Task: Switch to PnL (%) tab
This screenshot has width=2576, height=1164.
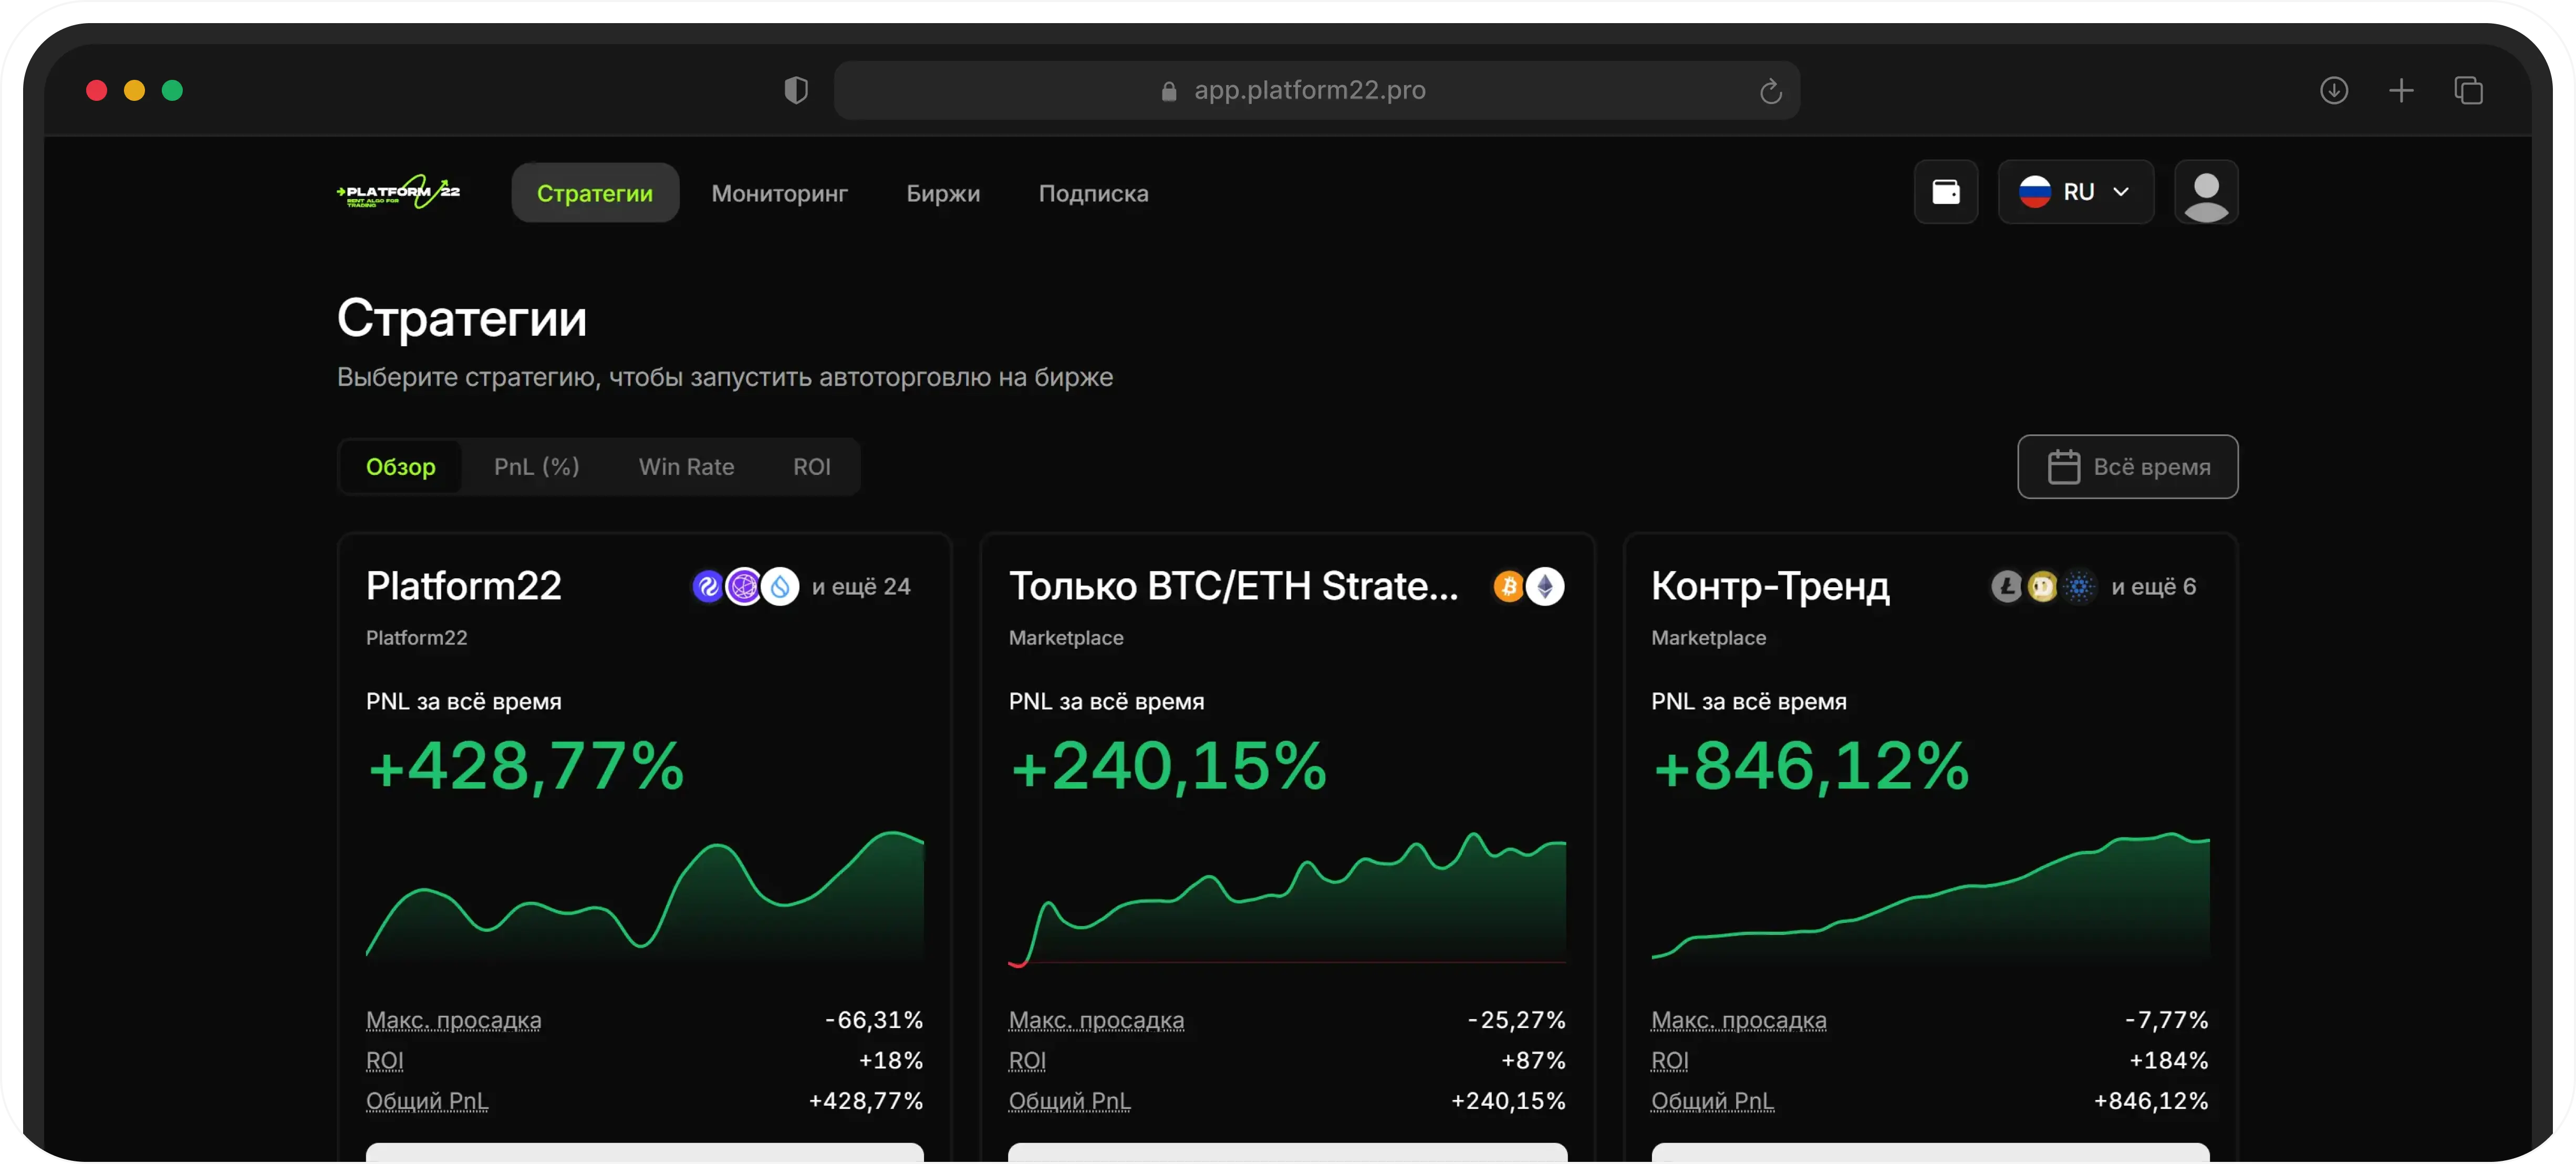Action: (536, 467)
